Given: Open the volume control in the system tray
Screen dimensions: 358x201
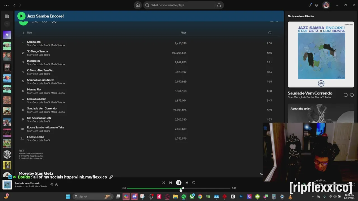Looking at the screenshot, I should (335, 197).
